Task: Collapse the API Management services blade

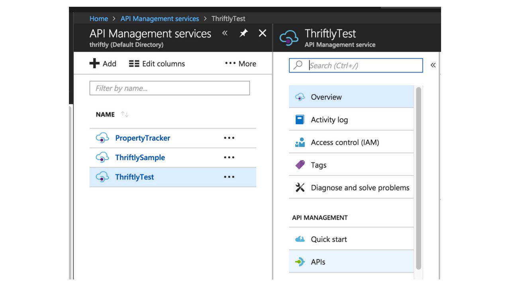Action: [x=225, y=33]
